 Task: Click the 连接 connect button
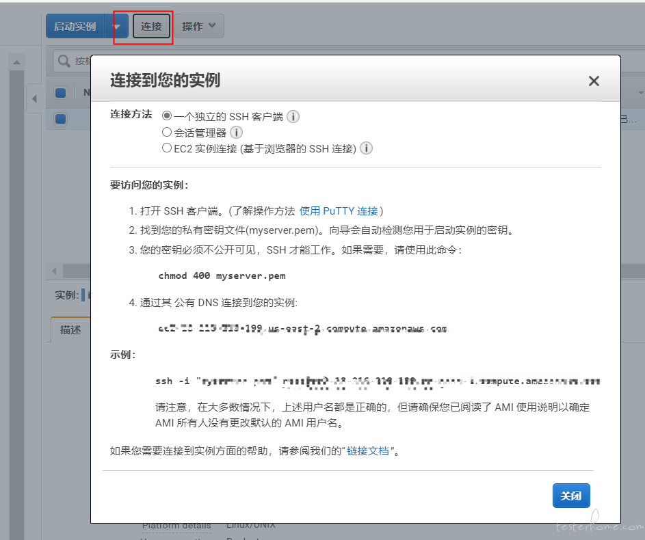click(151, 26)
